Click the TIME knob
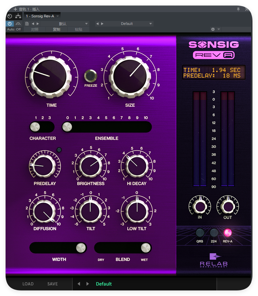This screenshot has width=258, height=296. pos(50,77)
